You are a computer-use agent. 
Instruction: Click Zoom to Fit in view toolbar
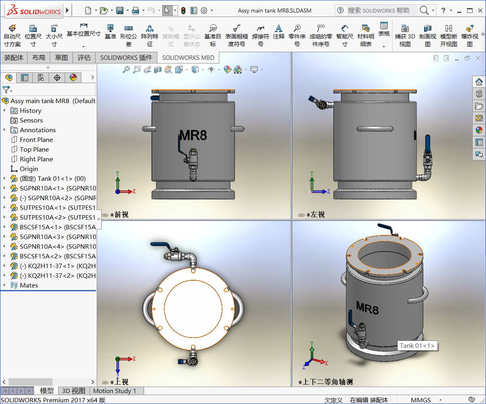coord(126,70)
